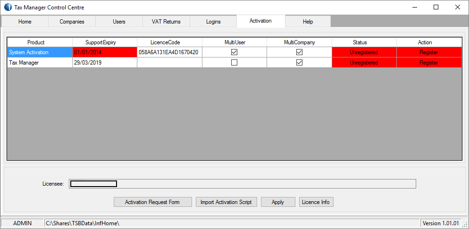
Task: Go to the Users tab
Action: click(119, 22)
